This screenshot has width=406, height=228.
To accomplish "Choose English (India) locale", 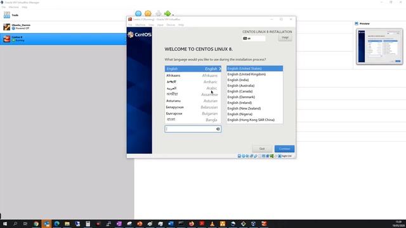I will pyautogui.click(x=255, y=80).
